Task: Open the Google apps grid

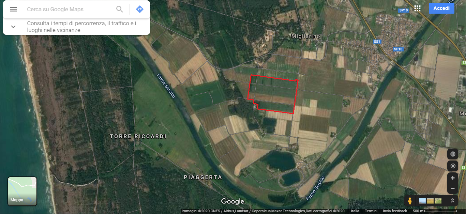Action: click(x=417, y=9)
